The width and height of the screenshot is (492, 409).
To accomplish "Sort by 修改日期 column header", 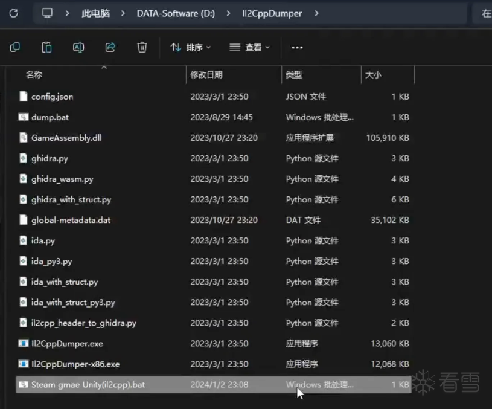I will pyautogui.click(x=206, y=75).
